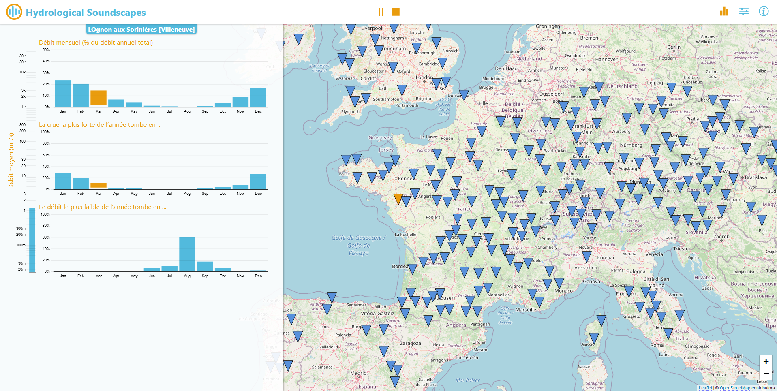Select the orange station marker near Angers
777x391 pixels.
point(398,199)
